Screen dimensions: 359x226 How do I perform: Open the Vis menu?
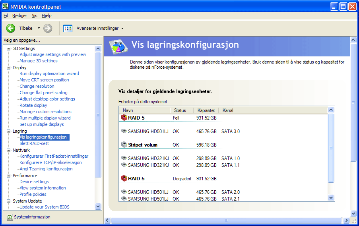35,15
